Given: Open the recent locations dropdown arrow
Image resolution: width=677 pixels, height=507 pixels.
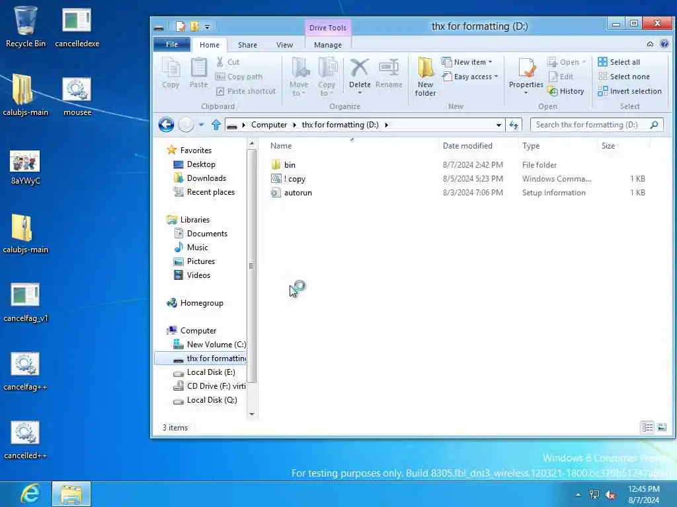Looking at the screenshot, I should click(201, 125).
